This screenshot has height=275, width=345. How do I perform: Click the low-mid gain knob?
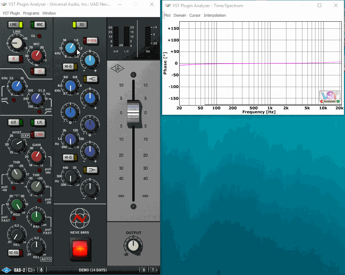[x=90, y=151]
